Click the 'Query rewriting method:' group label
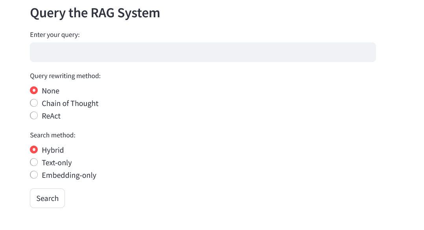Image resolution: width=424 pixels, height=230 pixels. pos(65,76)
